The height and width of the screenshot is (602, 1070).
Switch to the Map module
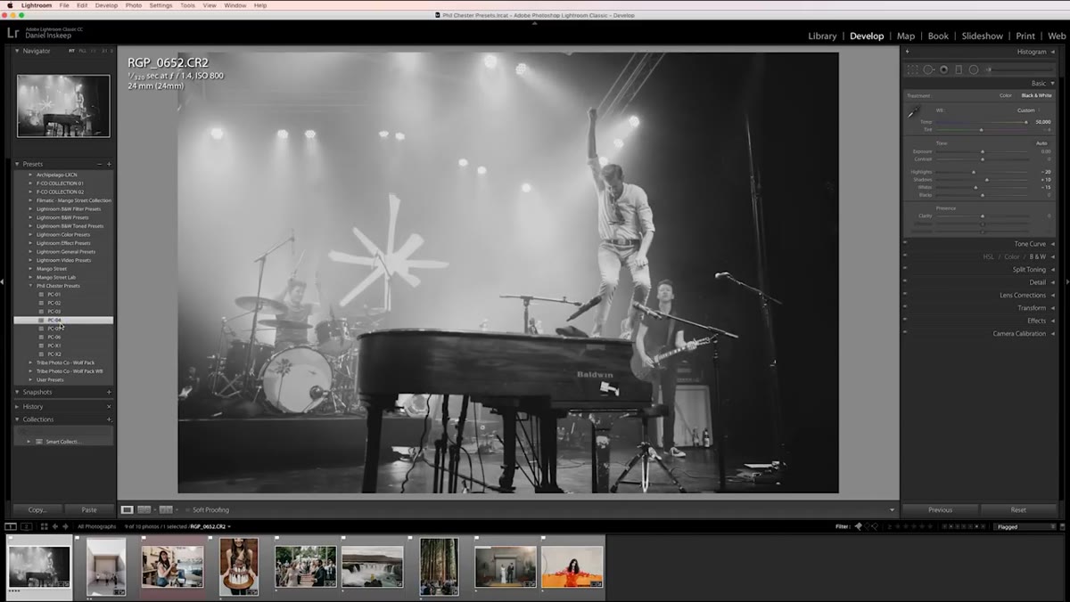[906, 36]
